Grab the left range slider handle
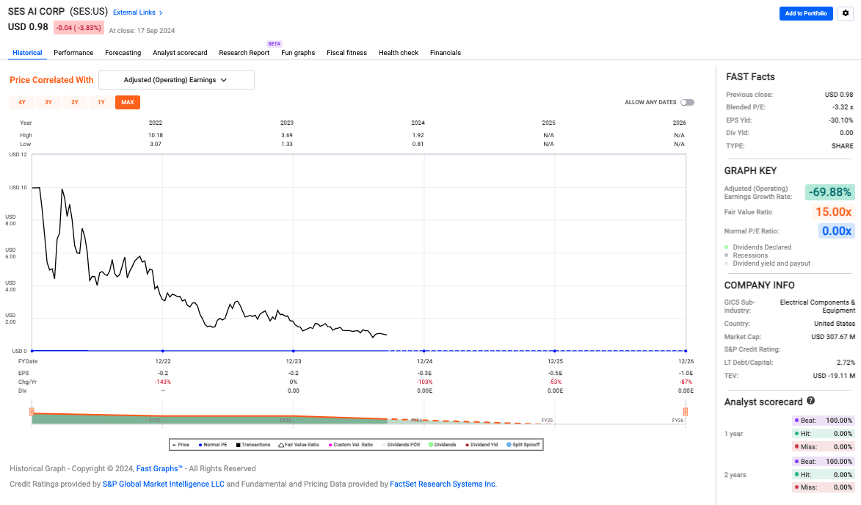The height and width of the screenshot is (505, 861). tap(32, 412)
